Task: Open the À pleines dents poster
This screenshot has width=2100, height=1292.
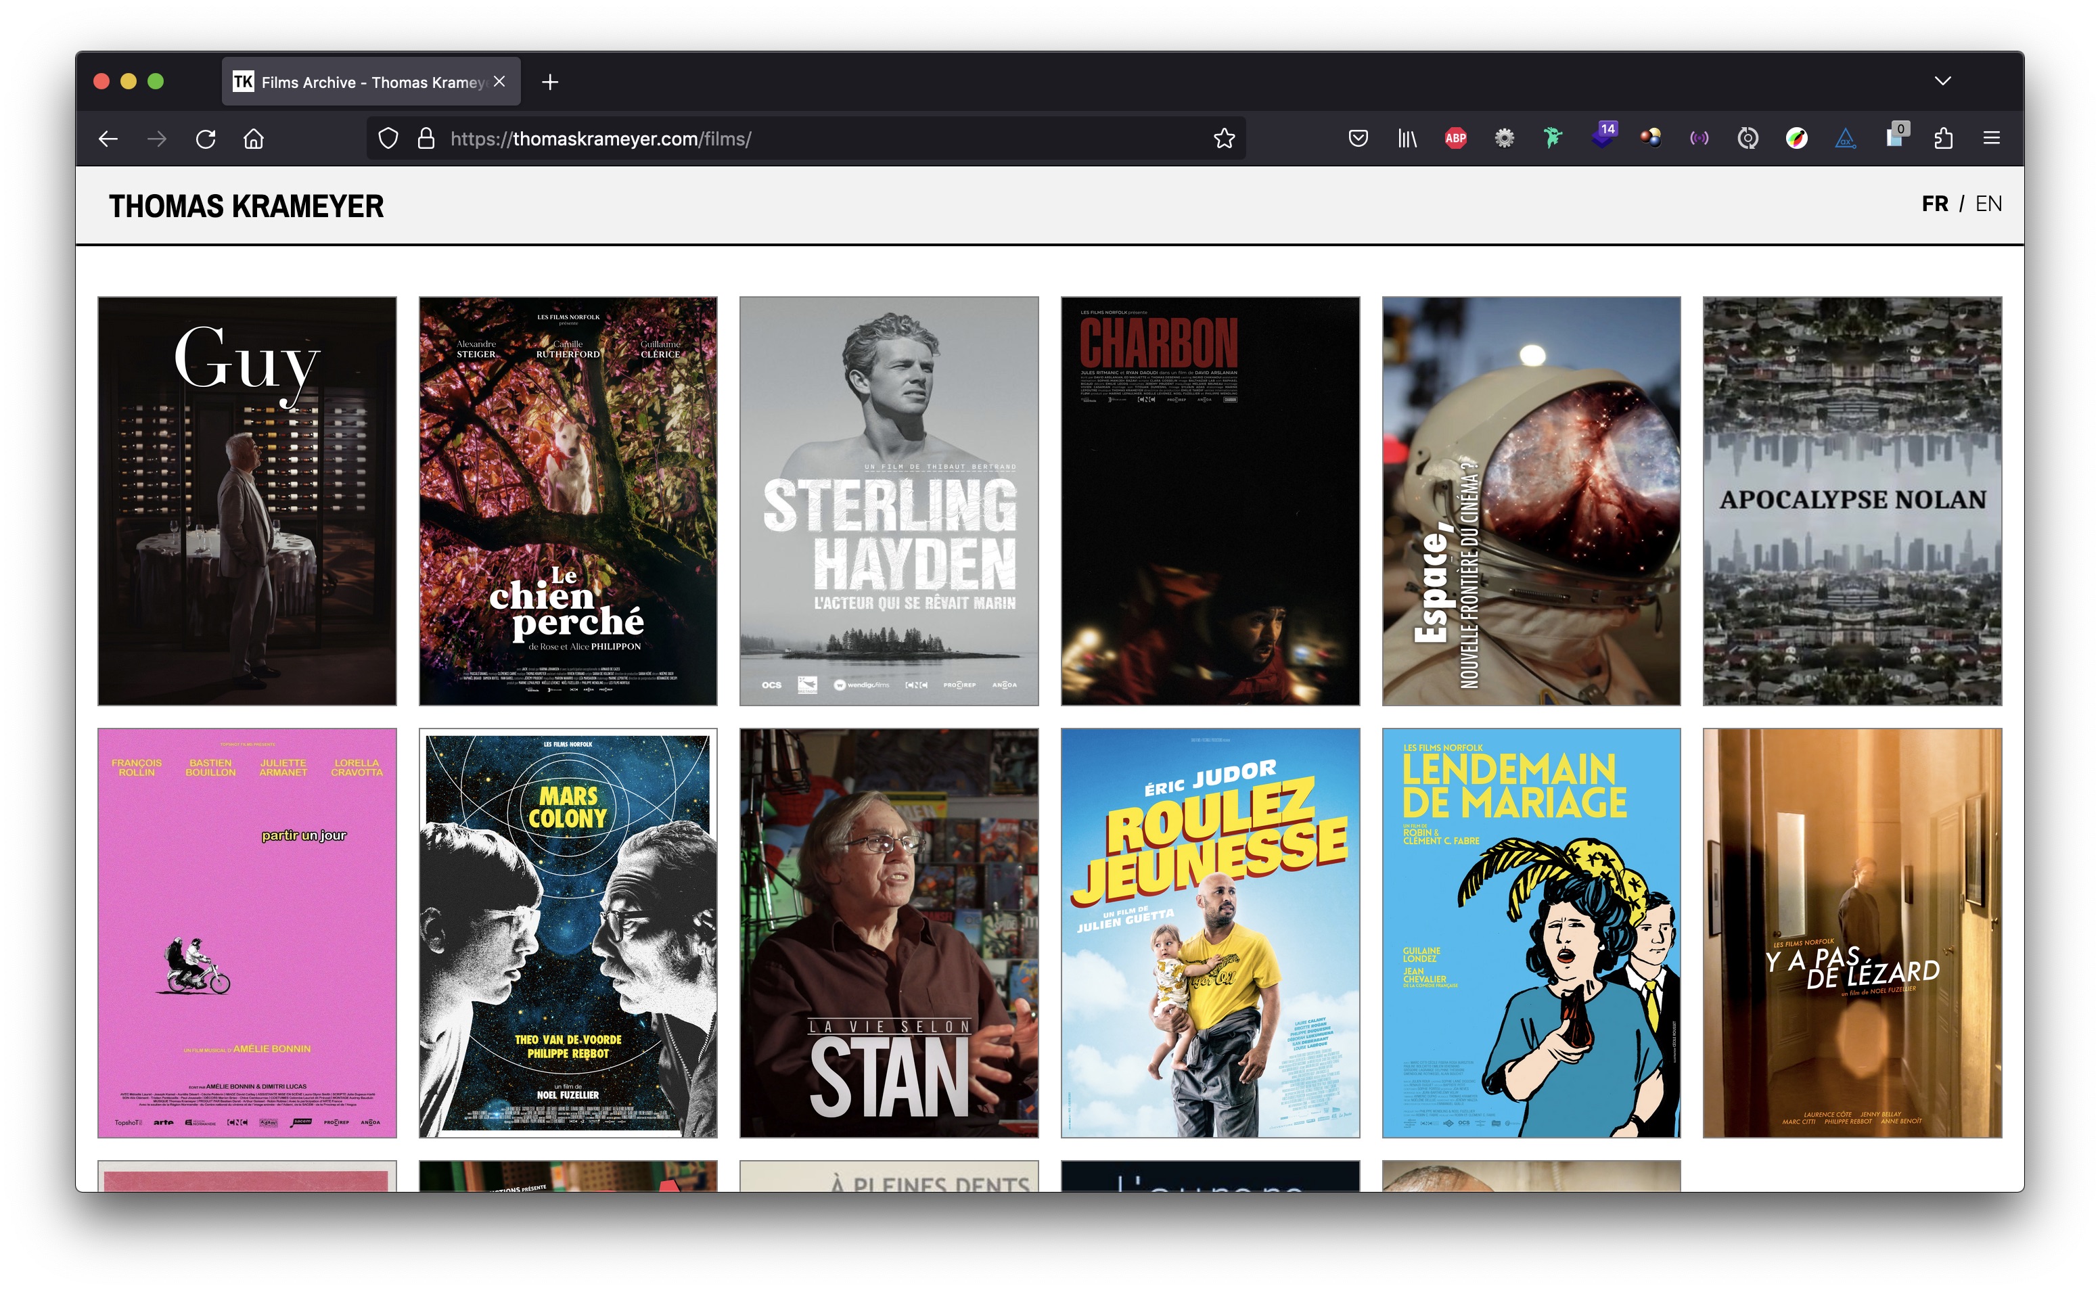Action: click(890, 1176)
